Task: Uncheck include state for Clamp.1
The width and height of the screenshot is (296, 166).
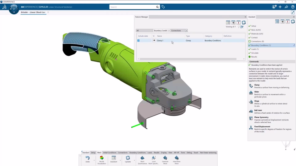Action: [138, 41]
